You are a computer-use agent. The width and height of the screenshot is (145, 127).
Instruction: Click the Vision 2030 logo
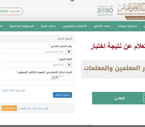click(105, 11)
